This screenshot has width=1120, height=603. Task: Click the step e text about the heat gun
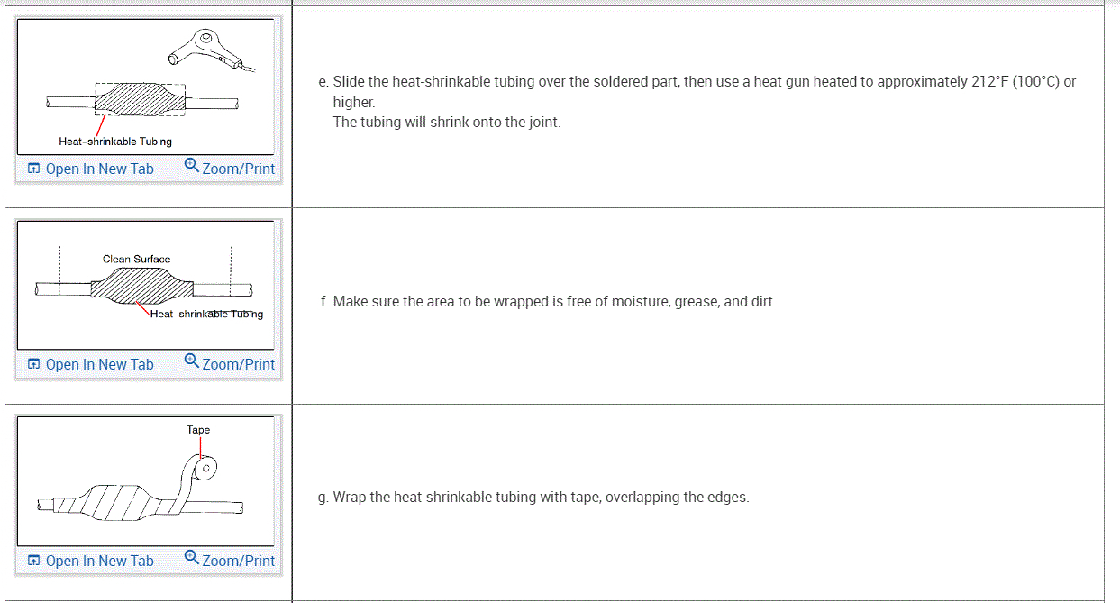pos(697,101)
